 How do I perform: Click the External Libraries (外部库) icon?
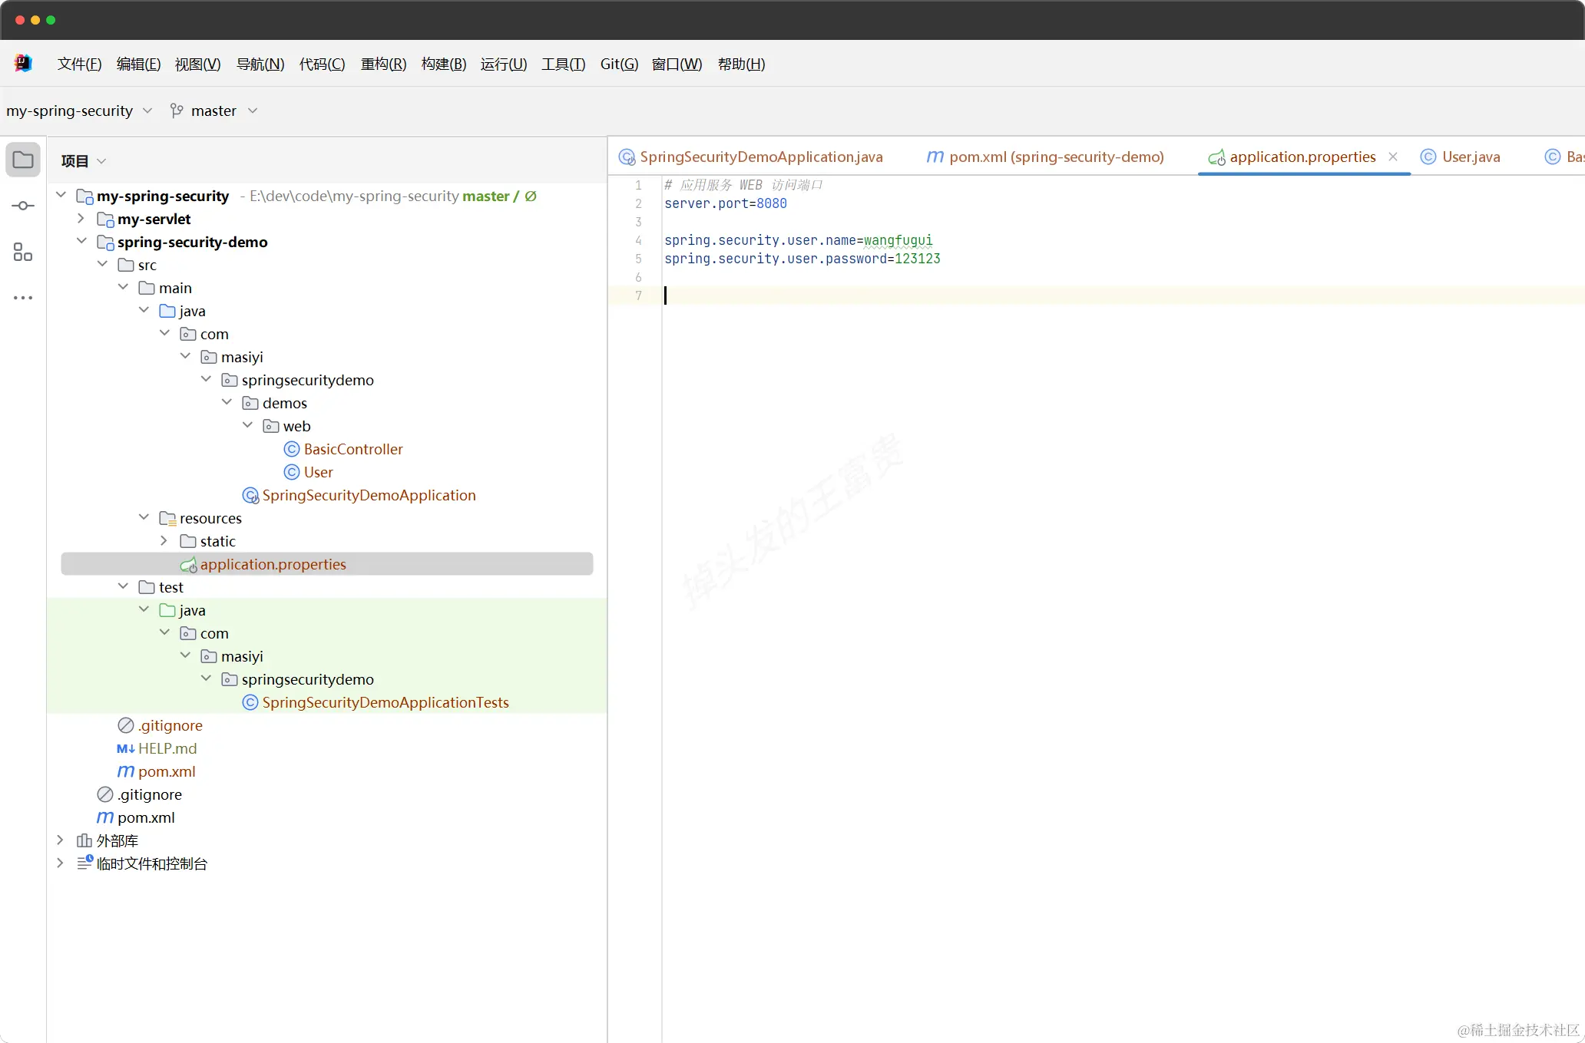point(84,840)
